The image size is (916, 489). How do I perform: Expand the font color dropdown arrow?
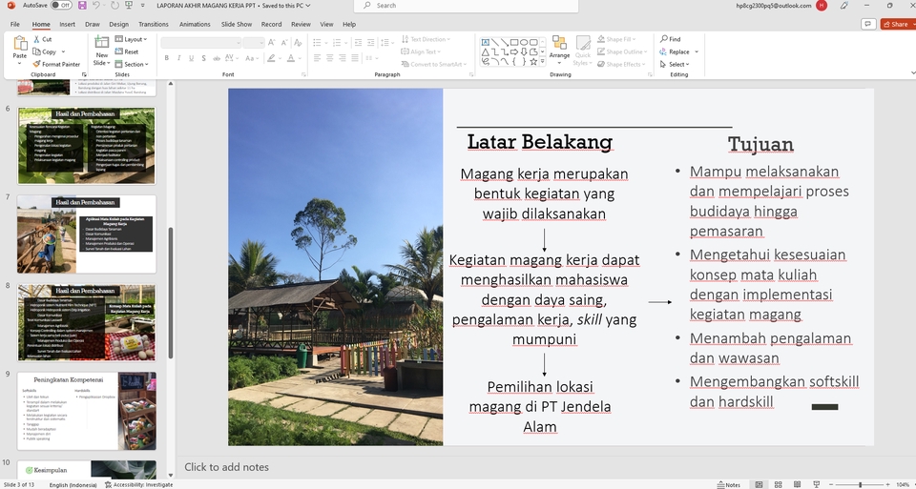tap(298, 58)
